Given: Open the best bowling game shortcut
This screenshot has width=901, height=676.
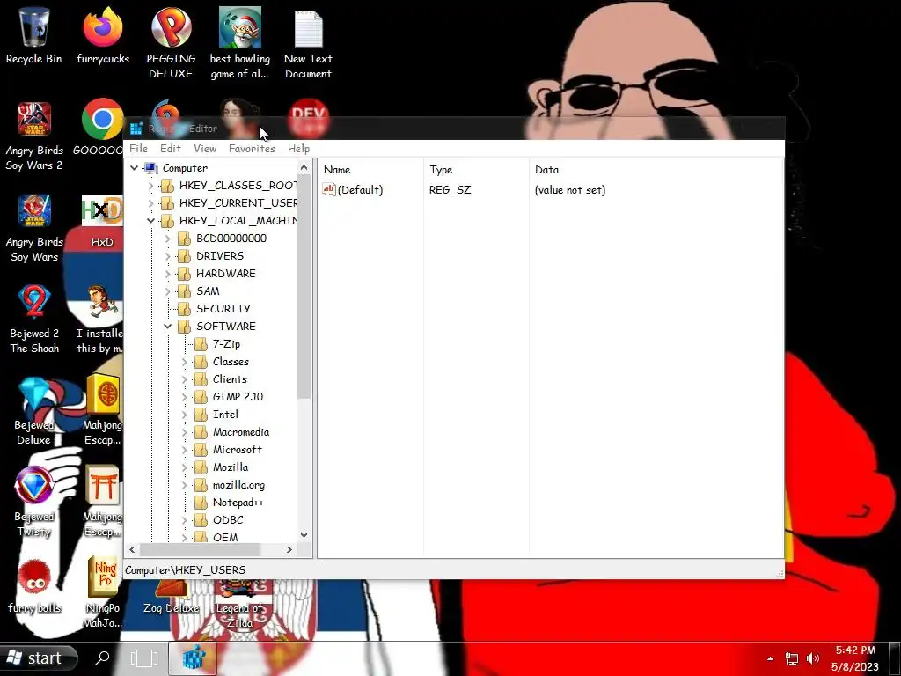Looking at the screenshot, I should tap(239, 43).
